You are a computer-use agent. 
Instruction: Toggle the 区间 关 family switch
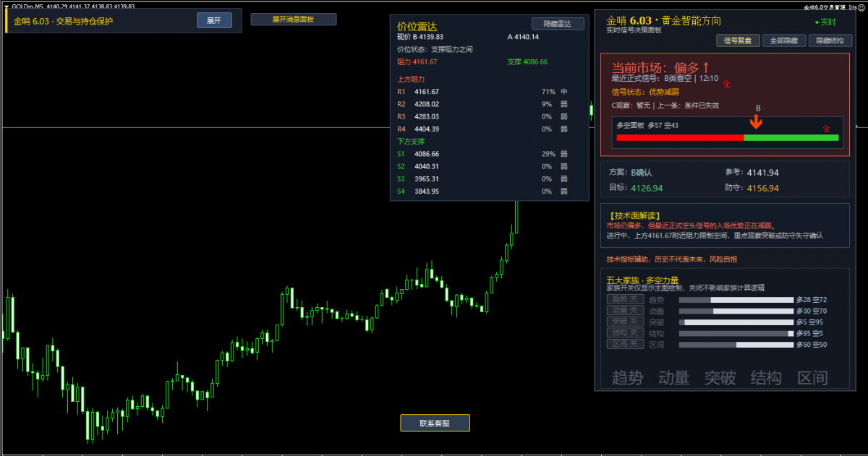coord(625,344)
